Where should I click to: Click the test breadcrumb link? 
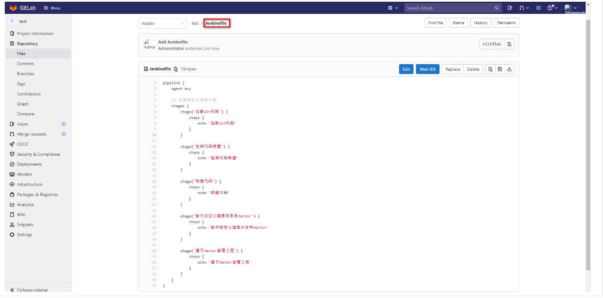[x=195, y=23]
